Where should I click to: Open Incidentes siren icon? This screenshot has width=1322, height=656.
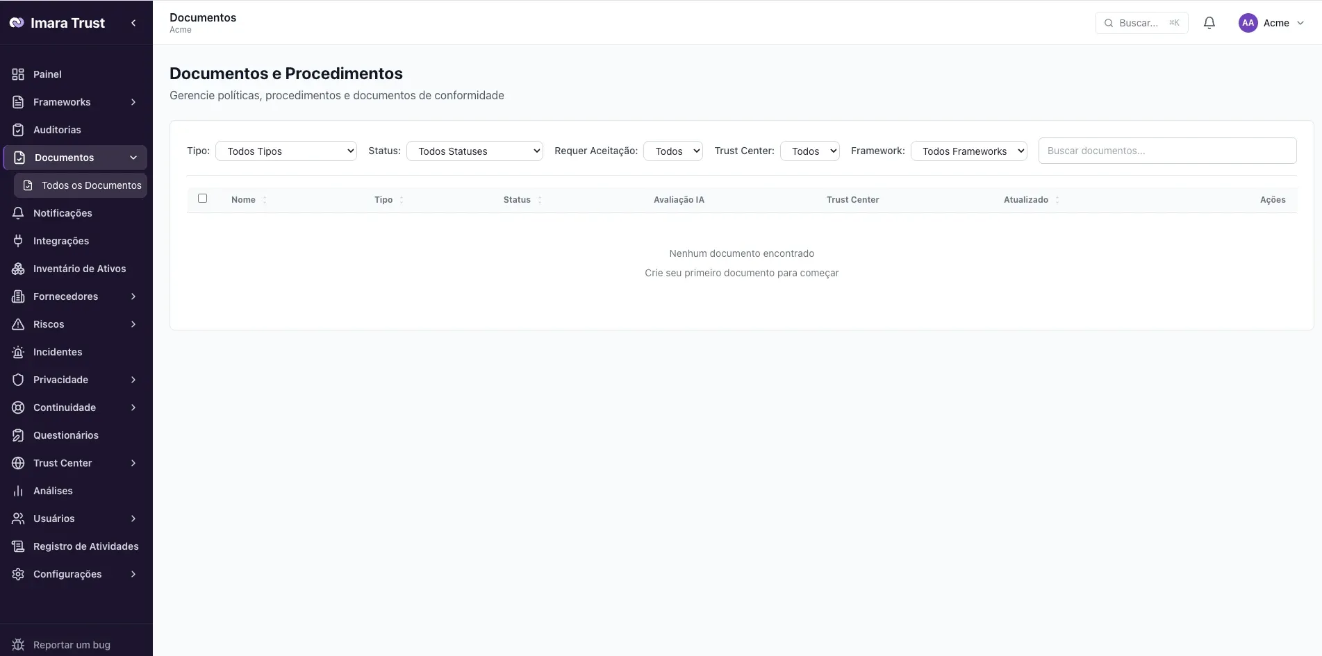[18, 352]
